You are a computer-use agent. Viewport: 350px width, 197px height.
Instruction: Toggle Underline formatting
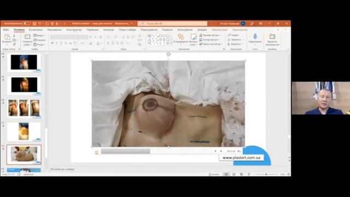[x=61, y=43]
